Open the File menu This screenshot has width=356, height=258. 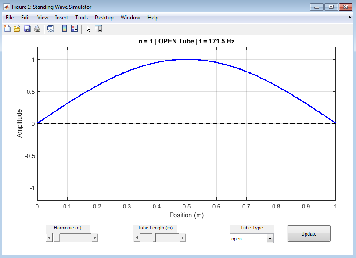coord(10,18)
